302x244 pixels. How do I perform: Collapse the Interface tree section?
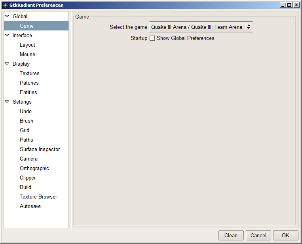[7, 35]
